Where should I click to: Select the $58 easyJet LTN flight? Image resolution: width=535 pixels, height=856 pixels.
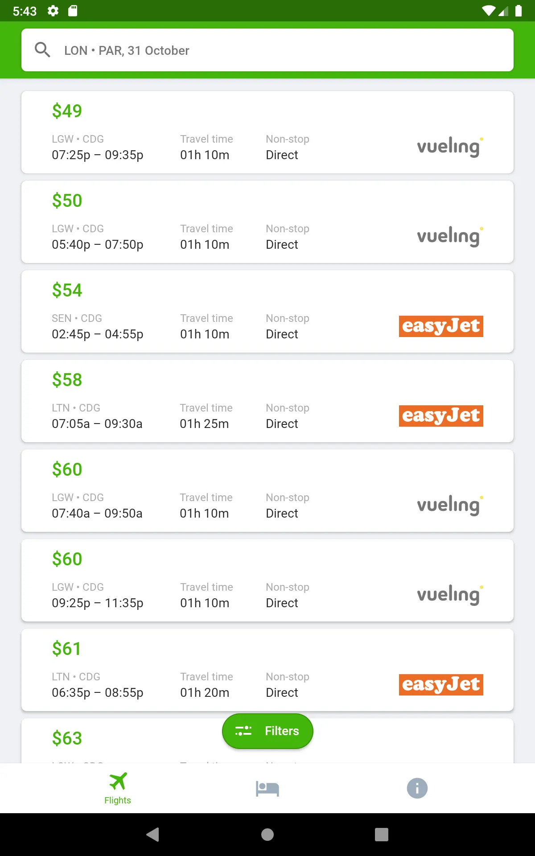267,401
